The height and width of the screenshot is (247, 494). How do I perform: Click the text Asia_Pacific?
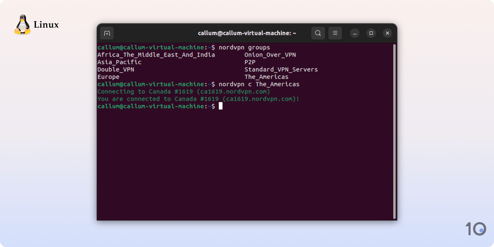[119, 62]
